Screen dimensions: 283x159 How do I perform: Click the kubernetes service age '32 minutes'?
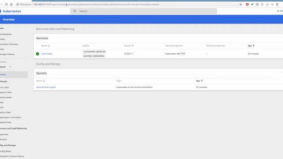pyautogui.click(x=253, y=54)
